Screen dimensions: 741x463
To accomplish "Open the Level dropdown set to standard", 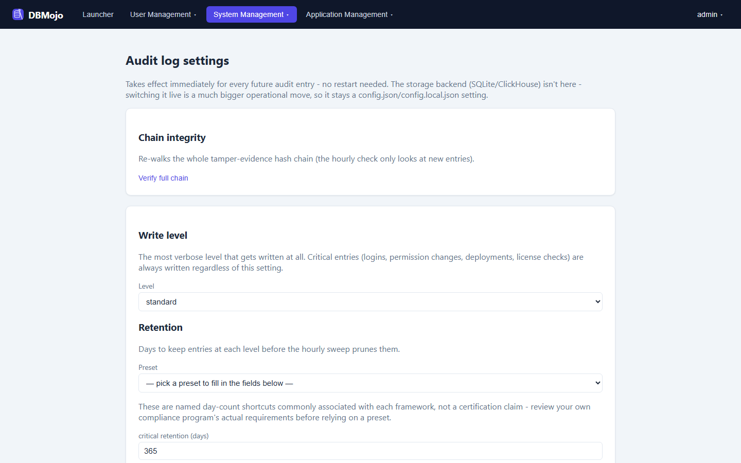I will pos(370,302).
